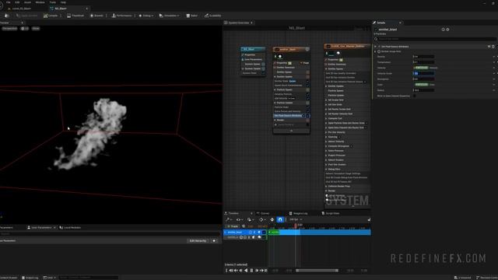Open the timeline wrench actions menu

tap(228, 219)
